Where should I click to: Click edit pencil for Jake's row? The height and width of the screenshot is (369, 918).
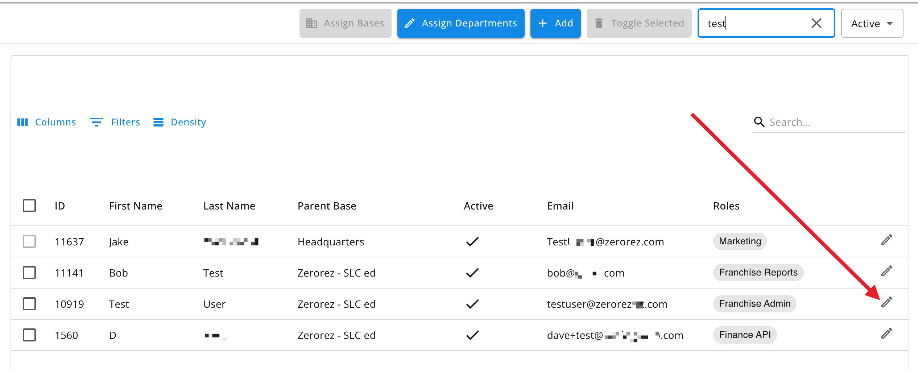click(886, 240)
